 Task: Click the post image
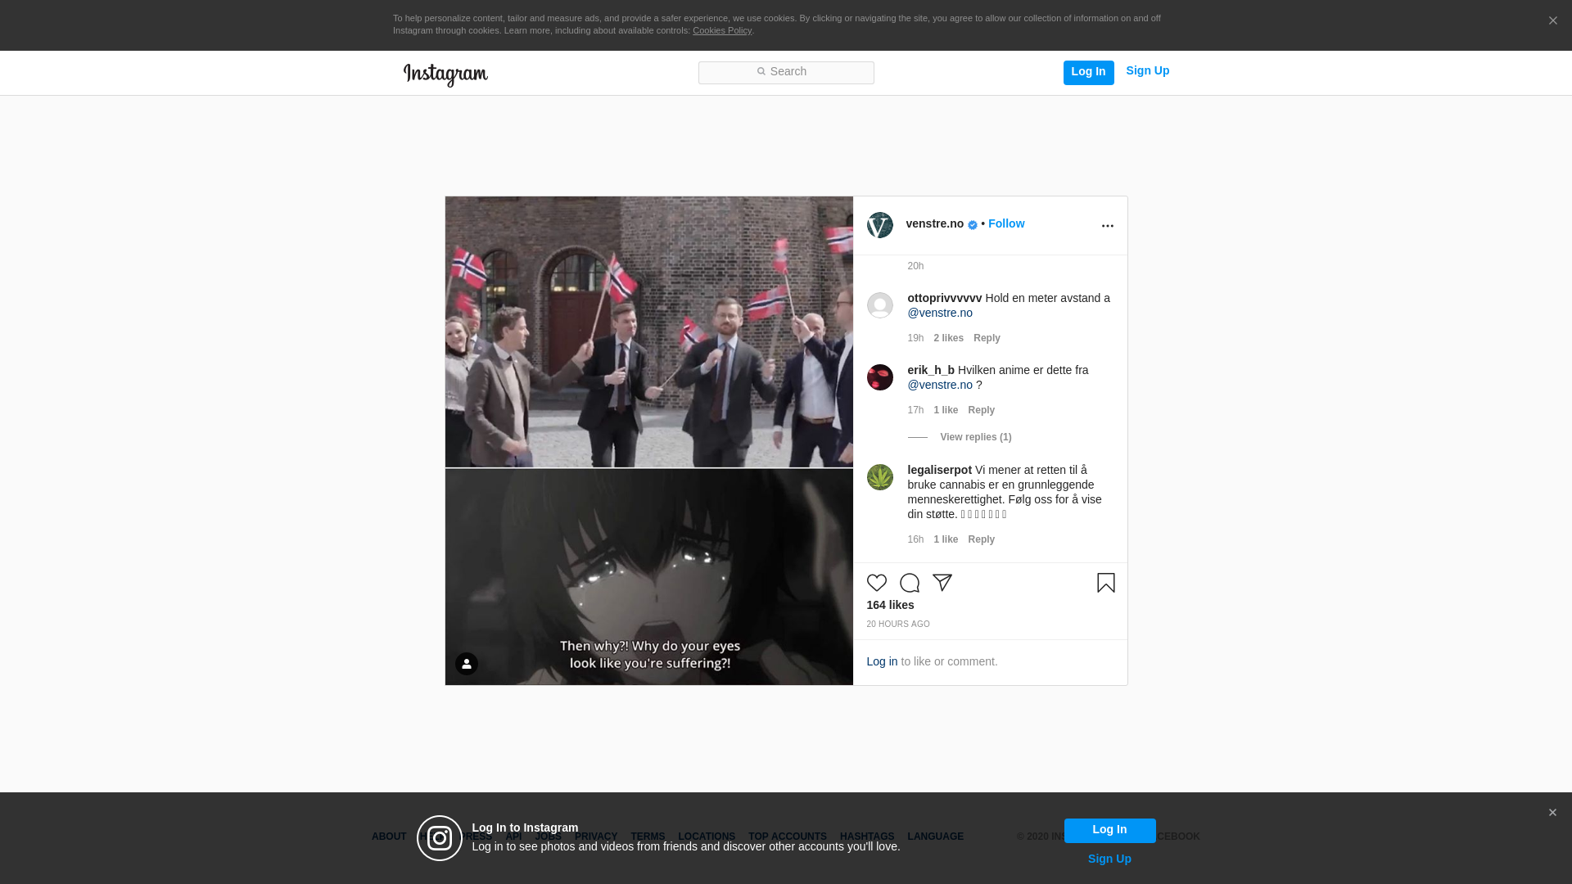649,440
